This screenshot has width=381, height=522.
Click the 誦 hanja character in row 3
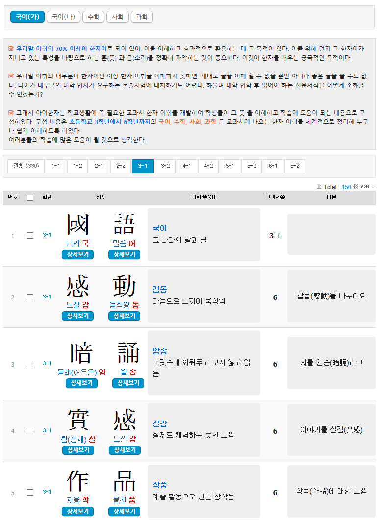coord(128,353)
